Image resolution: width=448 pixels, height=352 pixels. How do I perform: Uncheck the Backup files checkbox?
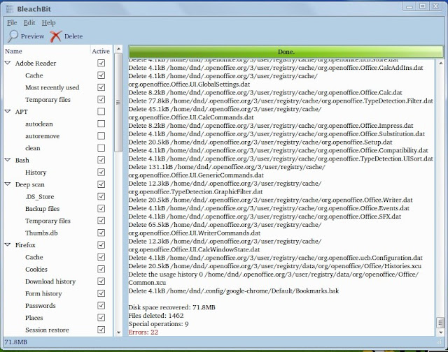coord(101,209)
